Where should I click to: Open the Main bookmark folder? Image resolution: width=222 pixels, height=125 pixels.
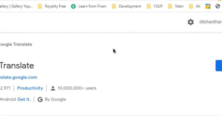coord(176,6)
